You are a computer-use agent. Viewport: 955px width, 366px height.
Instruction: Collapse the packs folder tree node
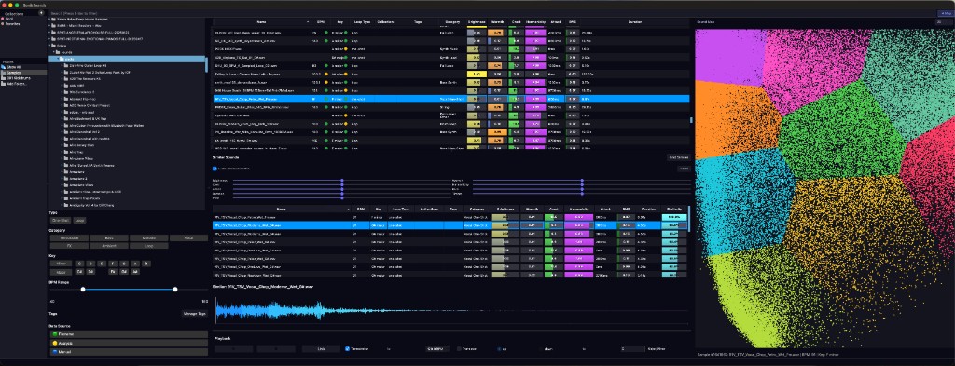[x=58, y=59]
